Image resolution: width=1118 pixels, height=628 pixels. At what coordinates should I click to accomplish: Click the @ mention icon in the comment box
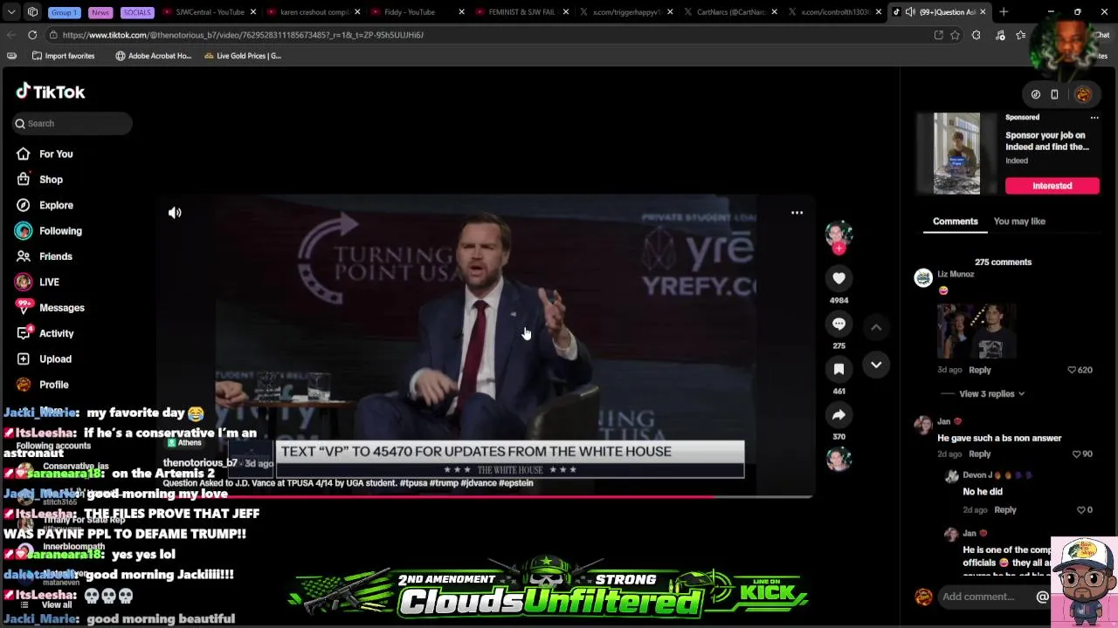coord(1042,597)
